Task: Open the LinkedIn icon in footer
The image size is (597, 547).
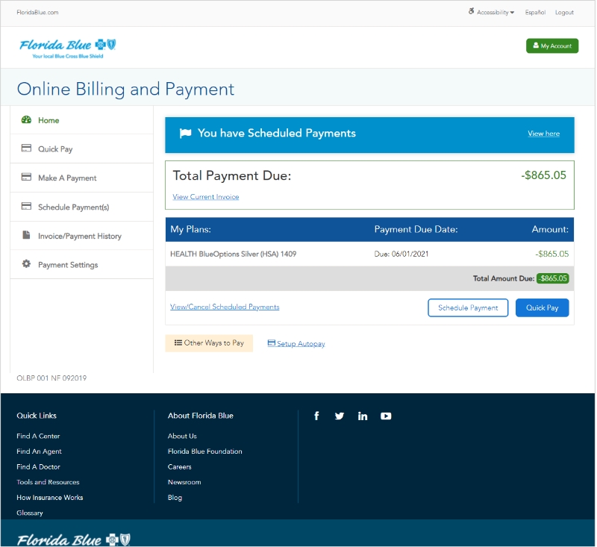Action: tap(363, 416)
